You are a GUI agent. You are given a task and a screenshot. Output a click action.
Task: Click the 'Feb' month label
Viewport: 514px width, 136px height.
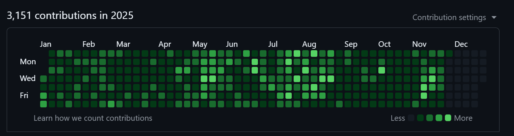point(88,45)
